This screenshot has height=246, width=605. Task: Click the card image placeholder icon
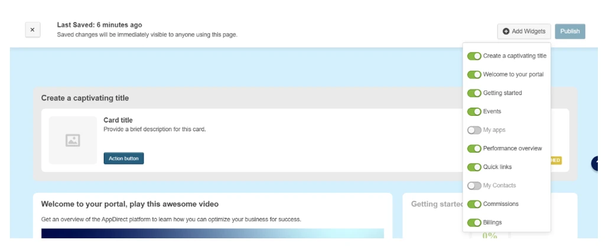73,141
